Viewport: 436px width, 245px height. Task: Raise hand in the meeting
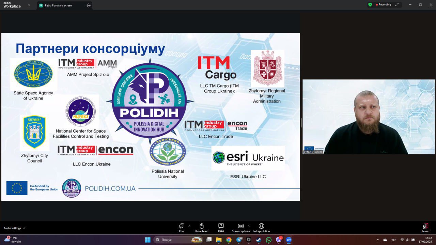(202, 227)
